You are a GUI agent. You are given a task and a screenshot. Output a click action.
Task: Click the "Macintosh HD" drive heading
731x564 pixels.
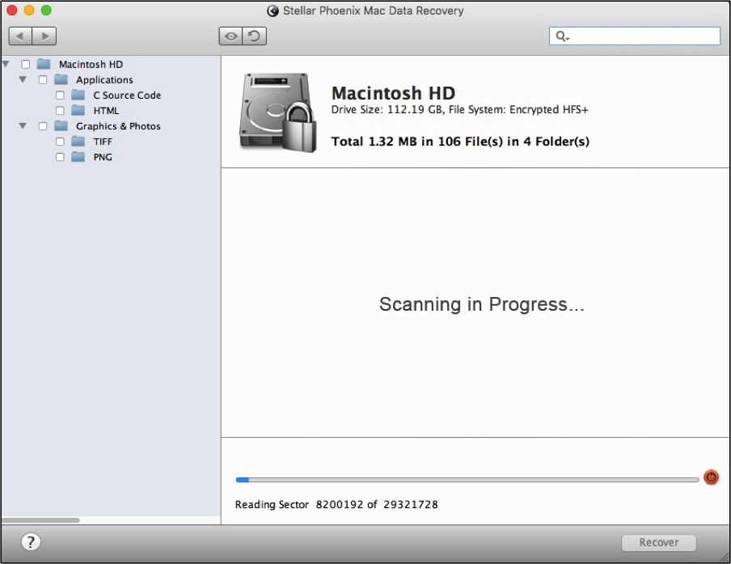[x=393, y=93]
